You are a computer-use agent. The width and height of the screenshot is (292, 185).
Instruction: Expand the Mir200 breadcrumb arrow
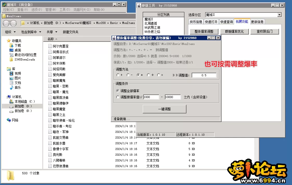point(108,23)
